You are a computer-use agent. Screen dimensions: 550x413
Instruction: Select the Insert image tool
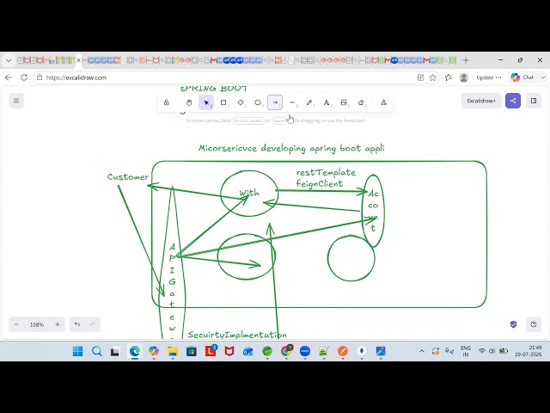[344, 102]
